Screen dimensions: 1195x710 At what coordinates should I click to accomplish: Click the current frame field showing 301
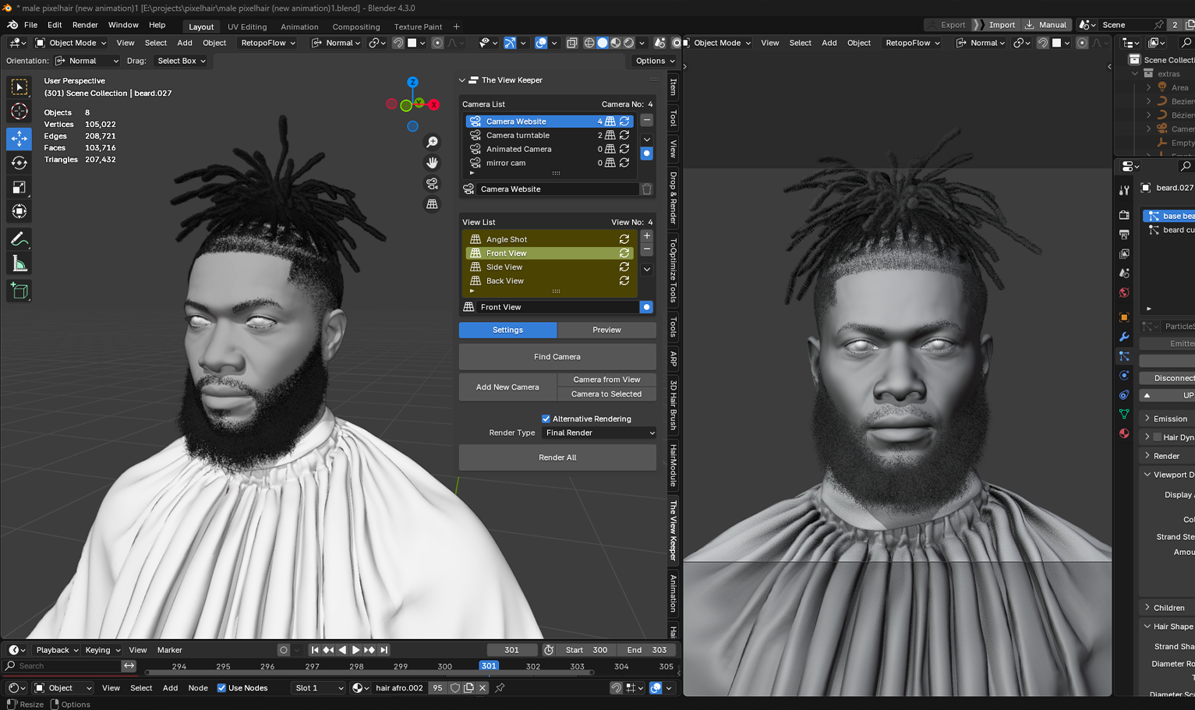511,650
